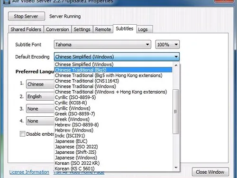Screen dimensions: 237x178
Task: Choose Chinese Traditional (Windows) encoding
Action: (113, 86)
